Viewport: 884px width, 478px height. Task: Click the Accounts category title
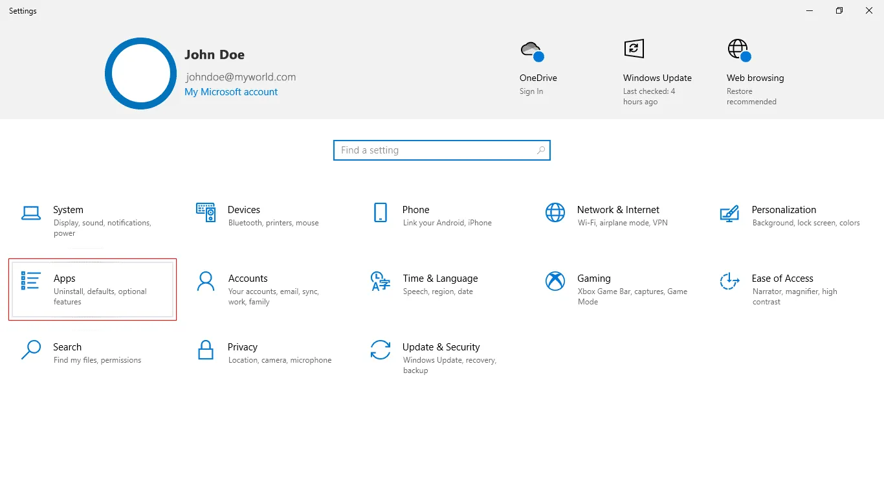click(248, 279)
